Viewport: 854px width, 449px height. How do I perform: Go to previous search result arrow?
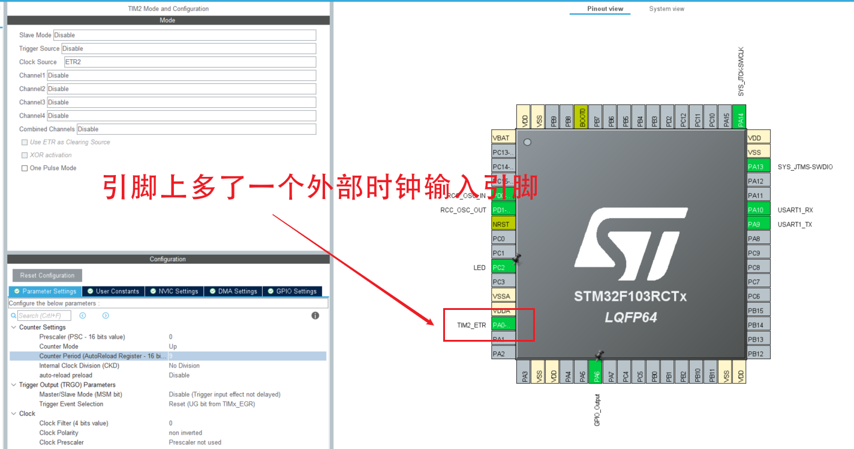(83, 315)
